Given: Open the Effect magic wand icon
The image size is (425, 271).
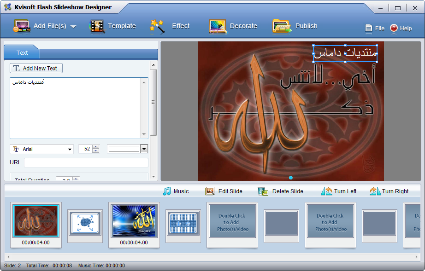Looking at the screenshot, I should pyautogui.click(x=157, y=26).
